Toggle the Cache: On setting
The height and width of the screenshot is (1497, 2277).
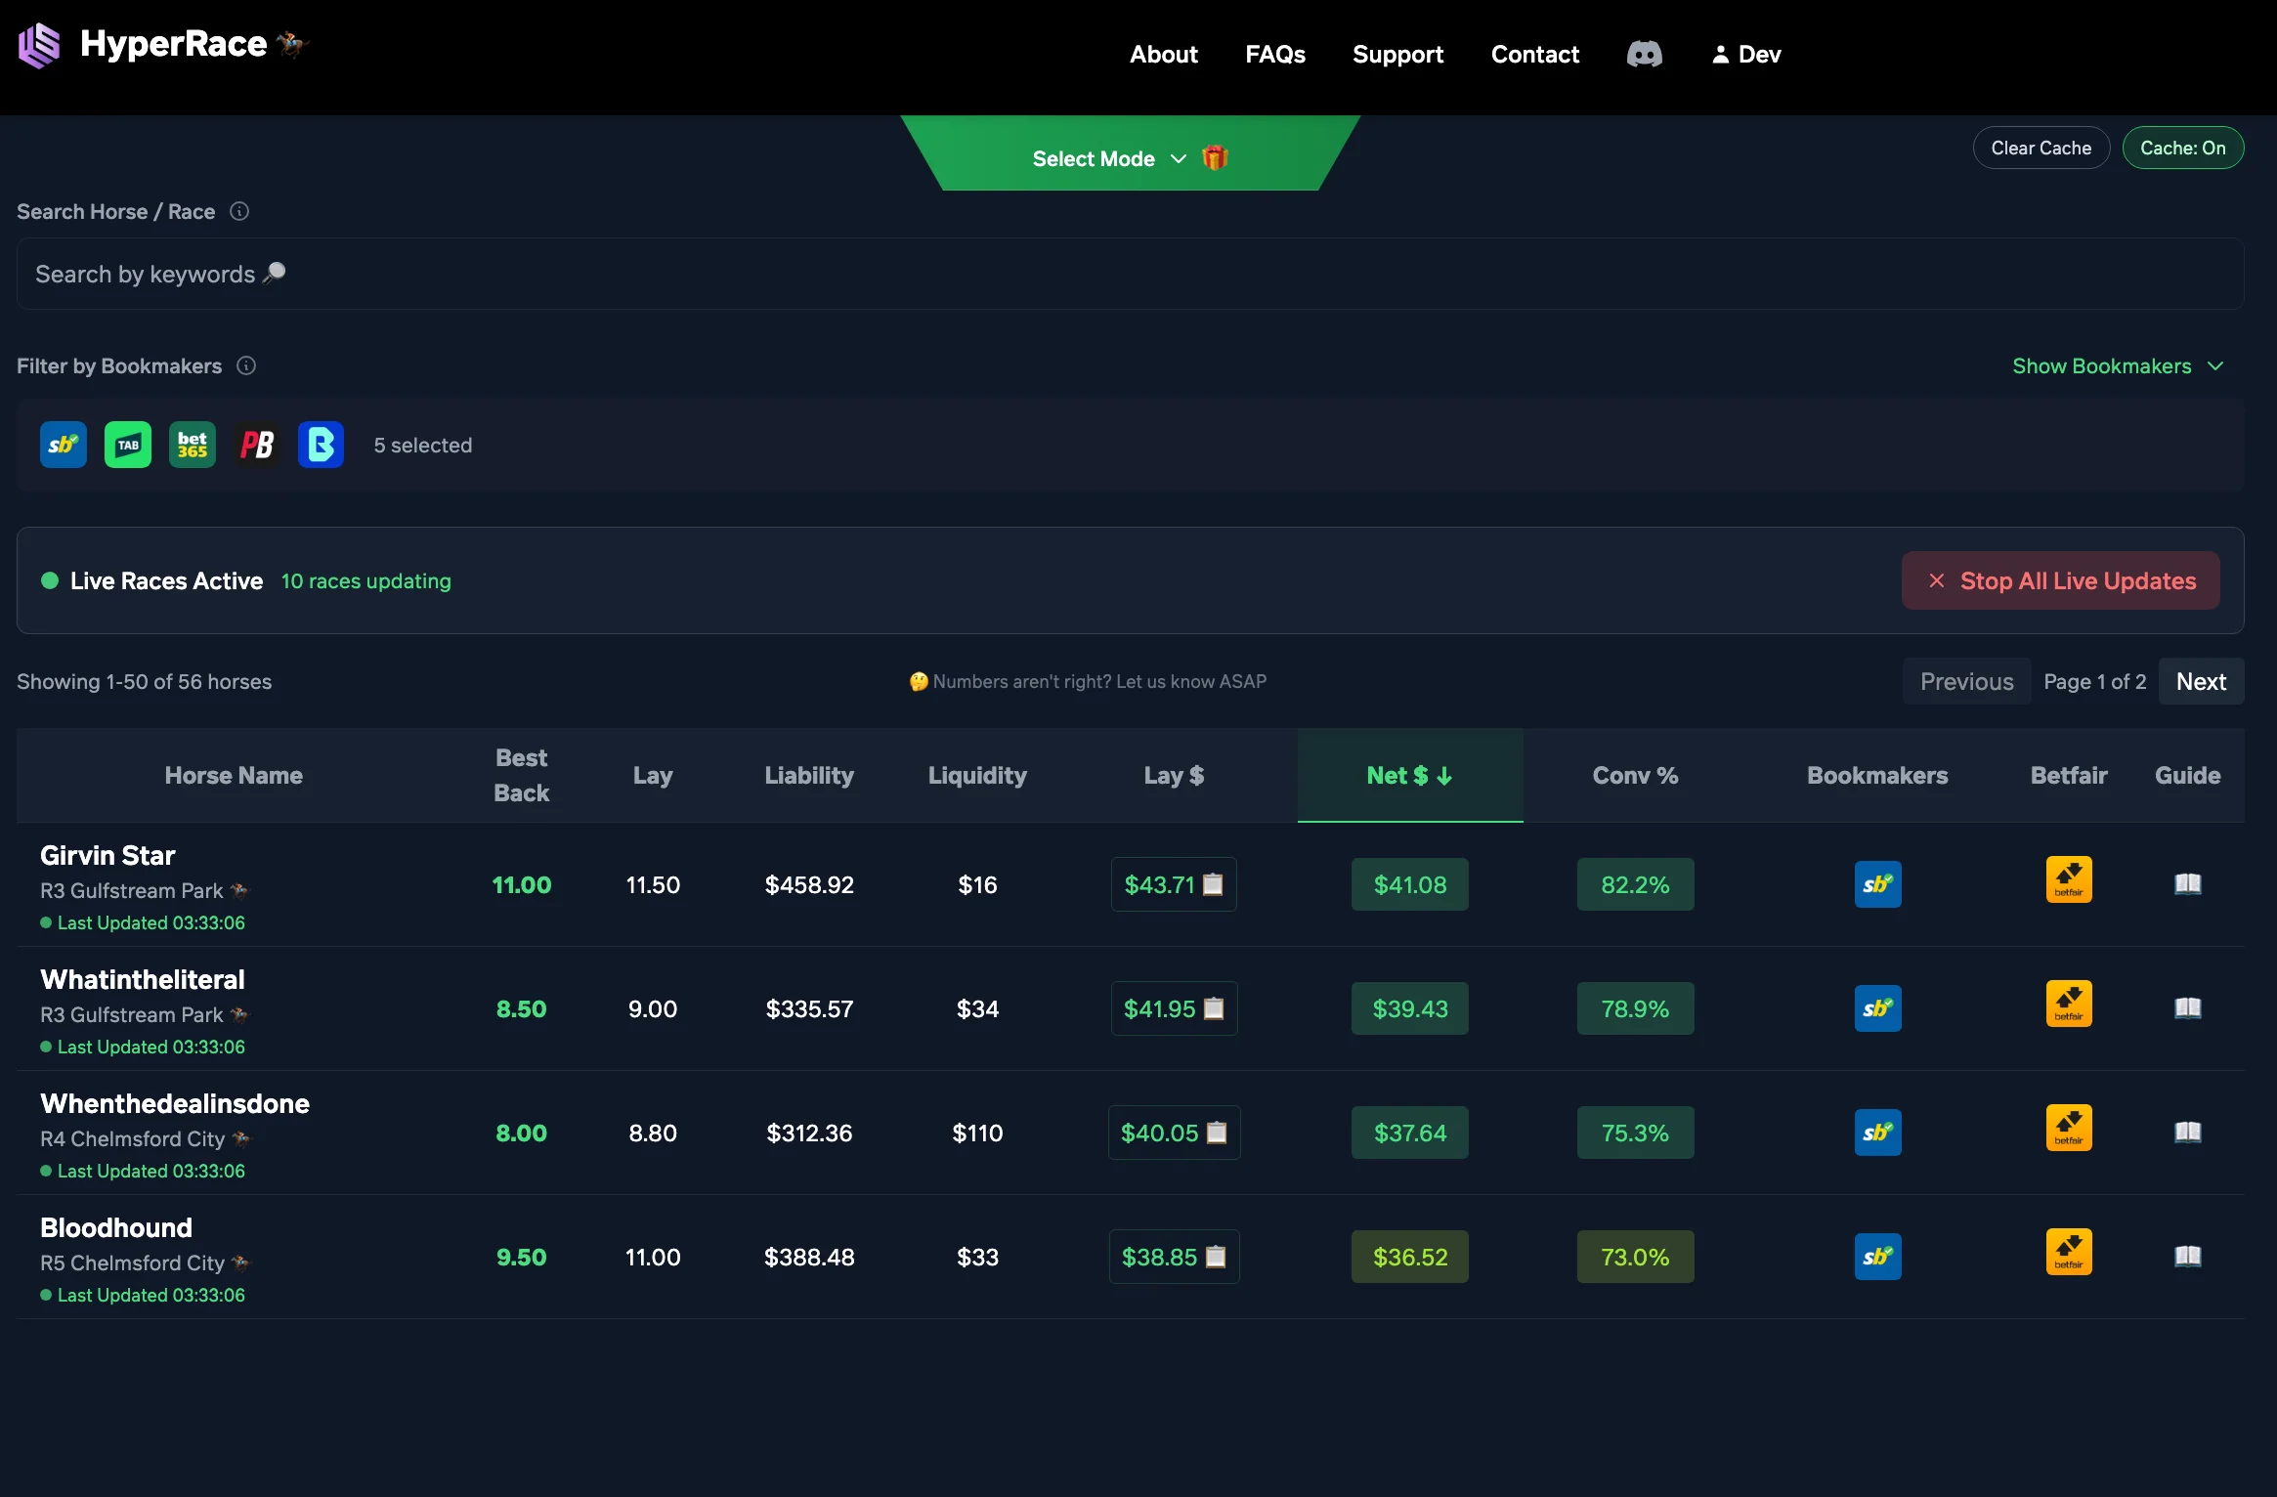(x=2182, y=148)
